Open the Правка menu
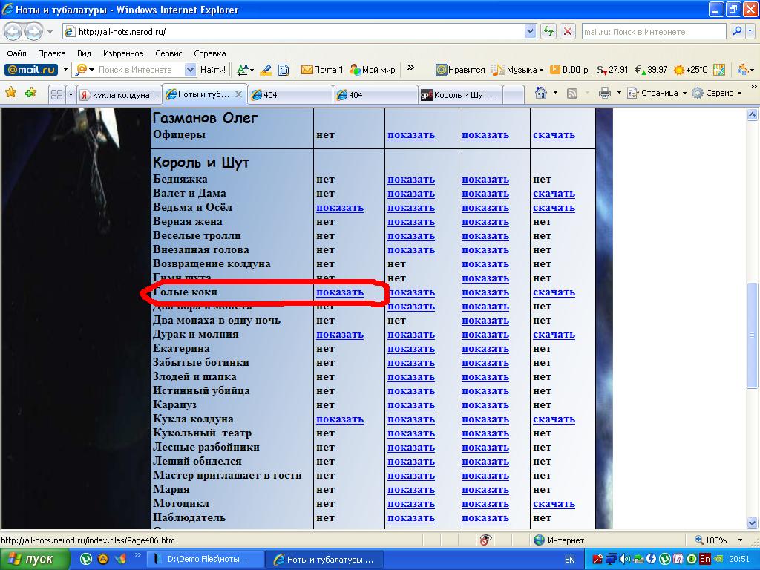 pyautogui.click(x=52, y=53)
